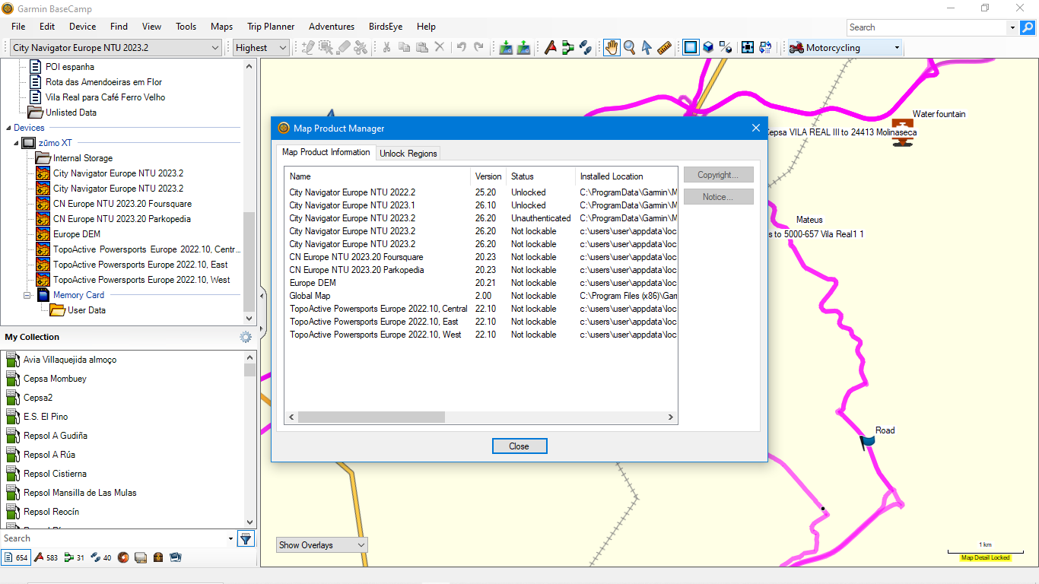
Task: Toggle the 3D map view cube button
Action: pos(708,47)
